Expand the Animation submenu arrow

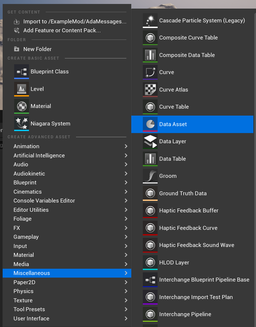click(126, 147)
